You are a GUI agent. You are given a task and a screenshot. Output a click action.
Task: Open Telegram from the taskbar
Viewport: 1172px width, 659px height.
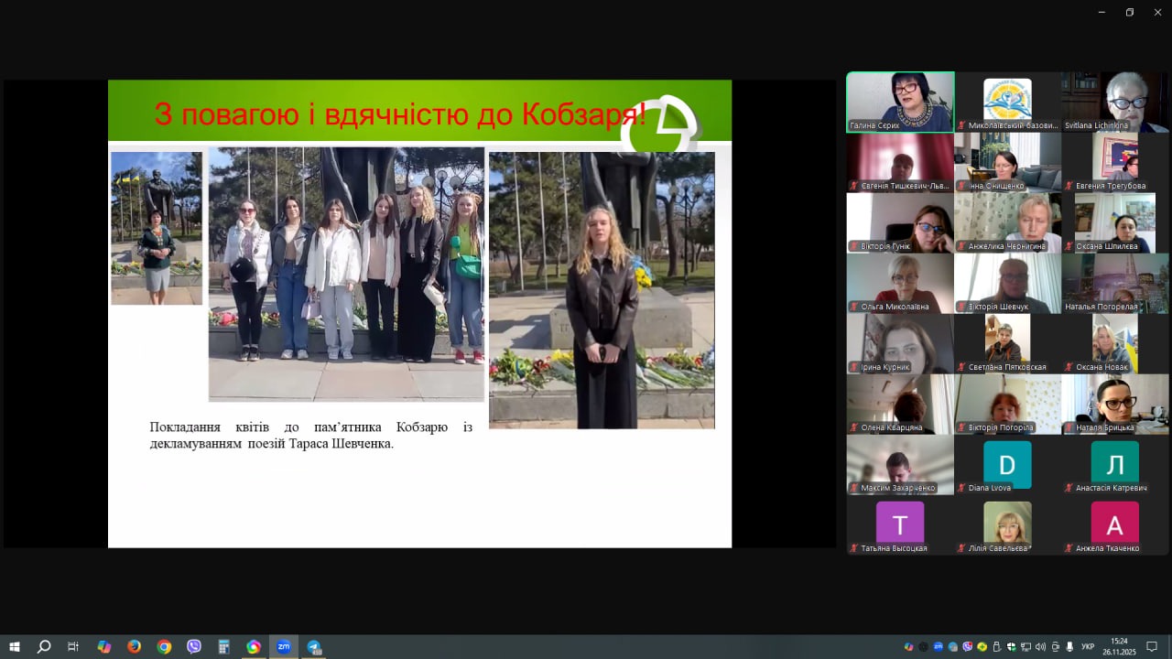pyautogui.click(x=313, y=647)
